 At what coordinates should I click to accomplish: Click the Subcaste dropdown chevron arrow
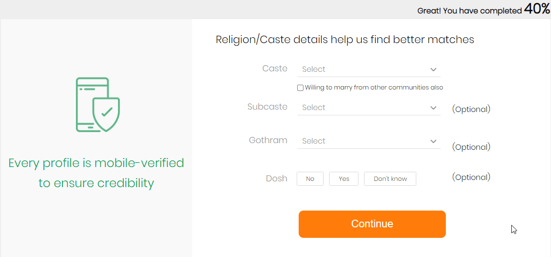coord(433,108)
